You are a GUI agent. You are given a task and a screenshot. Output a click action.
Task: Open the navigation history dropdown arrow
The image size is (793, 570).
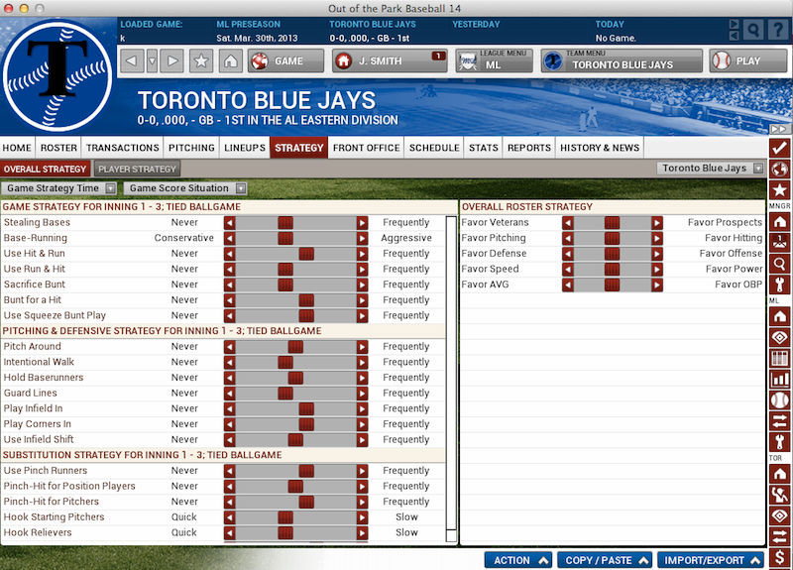[x=152, y=61]
